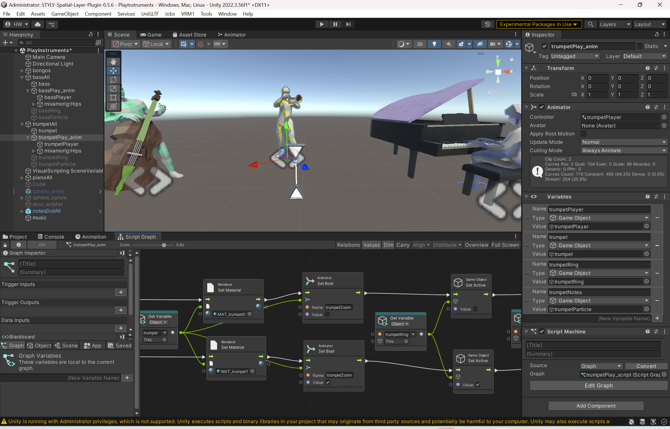
Task: Open the GameObject menu
Action: [x=65, y=14]
